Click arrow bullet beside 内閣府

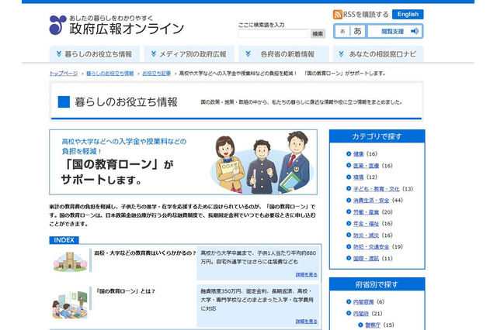pyautogui.click(x=349, y=313)
